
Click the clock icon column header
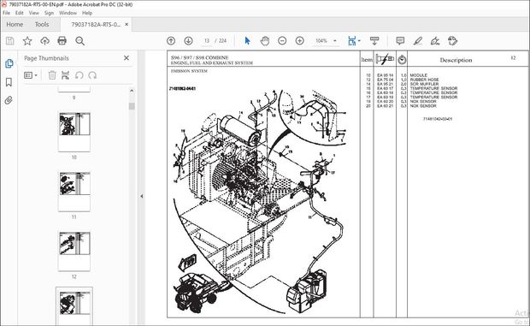click(x=402, y=60)
